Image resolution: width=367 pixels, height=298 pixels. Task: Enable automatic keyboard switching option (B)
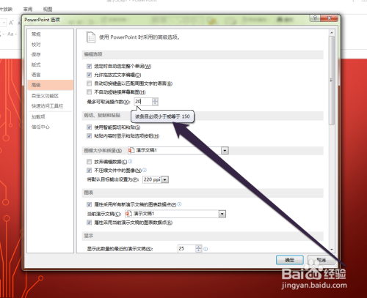tap(89, 83)
